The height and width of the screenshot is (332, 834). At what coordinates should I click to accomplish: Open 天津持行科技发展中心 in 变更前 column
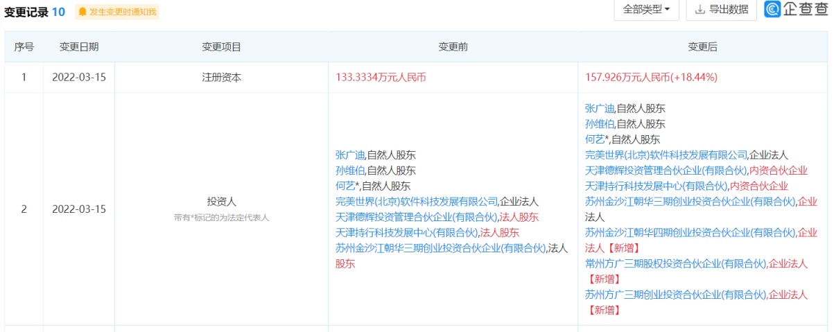(407, 232)
